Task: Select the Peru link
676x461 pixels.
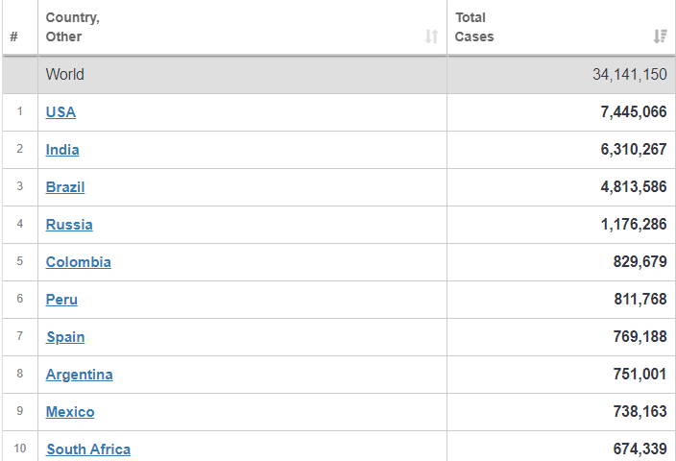Action: click(x=61, y=300)
